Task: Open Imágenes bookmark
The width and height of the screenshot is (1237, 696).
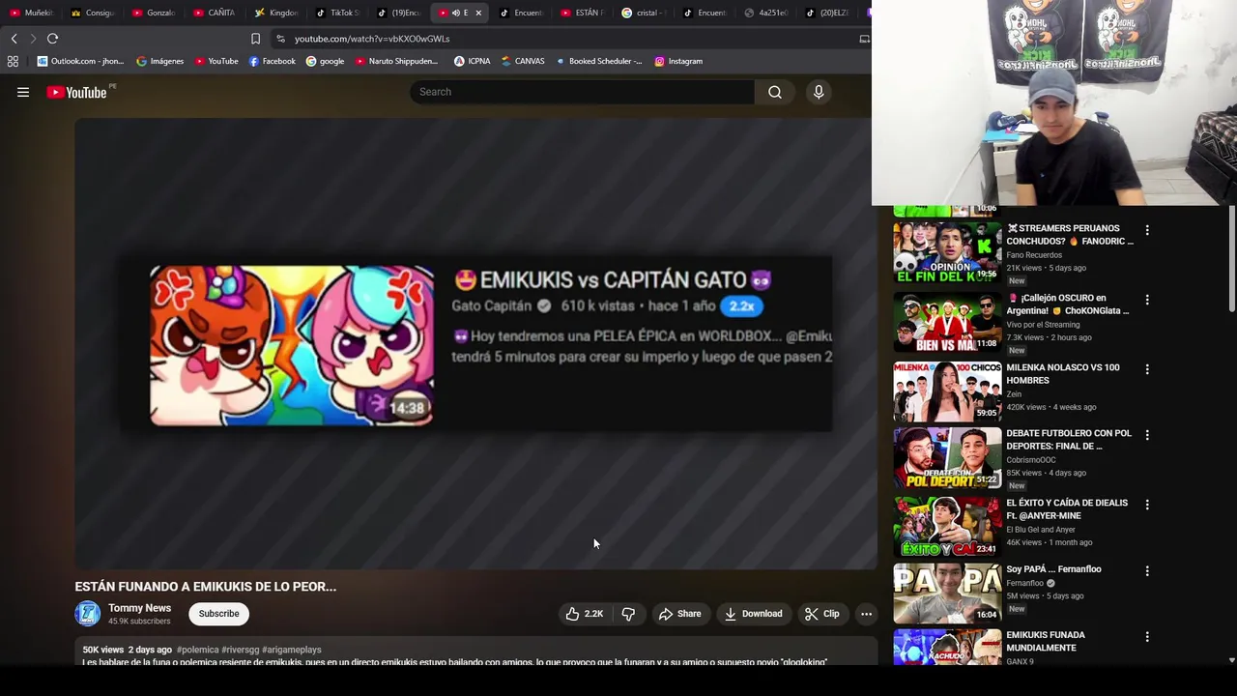Action: click(x=159, y=61)
